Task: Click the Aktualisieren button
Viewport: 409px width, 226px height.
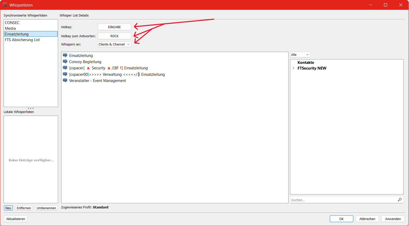Action: pos(15,219)
